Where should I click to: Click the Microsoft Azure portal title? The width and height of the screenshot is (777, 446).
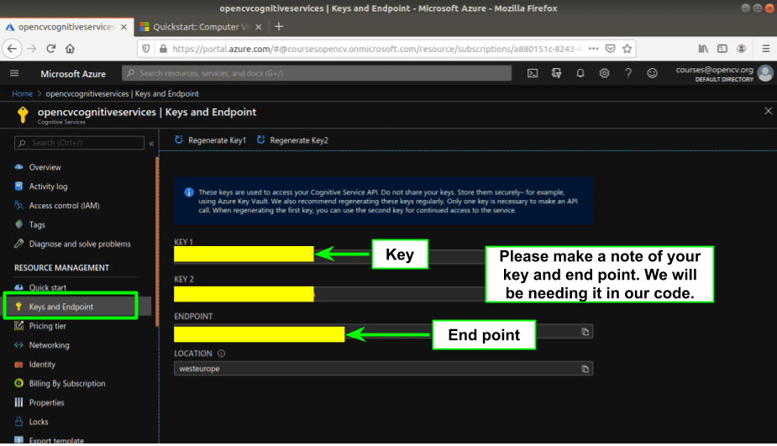coord(73,74)
